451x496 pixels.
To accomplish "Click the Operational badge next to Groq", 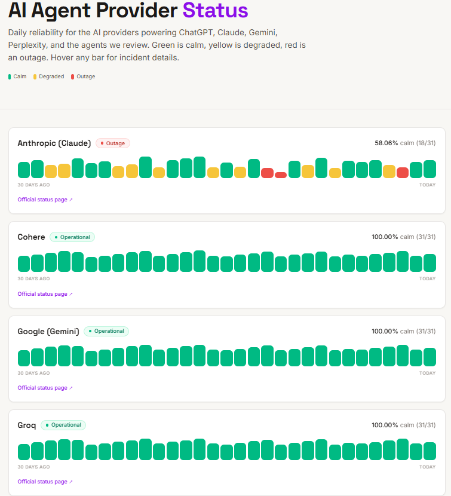I will 63,425.
